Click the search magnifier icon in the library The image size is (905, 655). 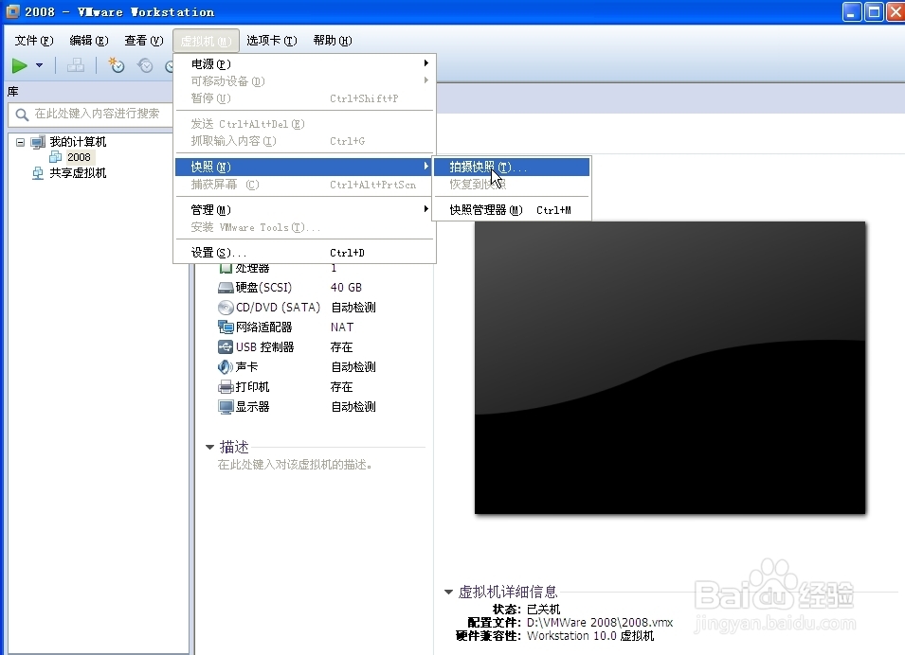pyautogui.click(x=22, y=115)
